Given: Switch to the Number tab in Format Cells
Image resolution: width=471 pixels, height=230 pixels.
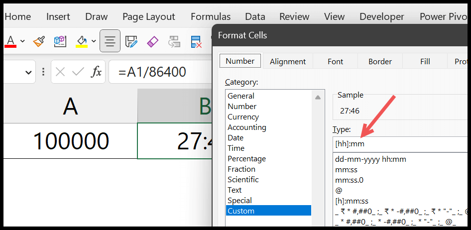Looking at the screenshot, I should point(240,61).
